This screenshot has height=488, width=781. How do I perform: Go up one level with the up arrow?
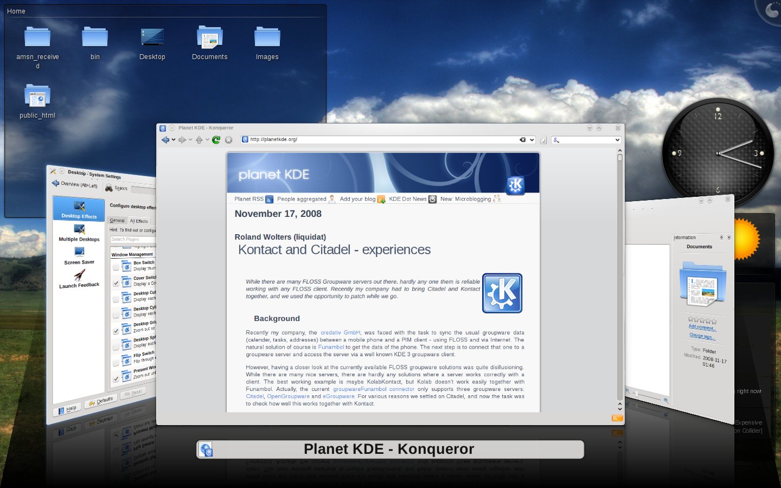(x=199, y=140)
